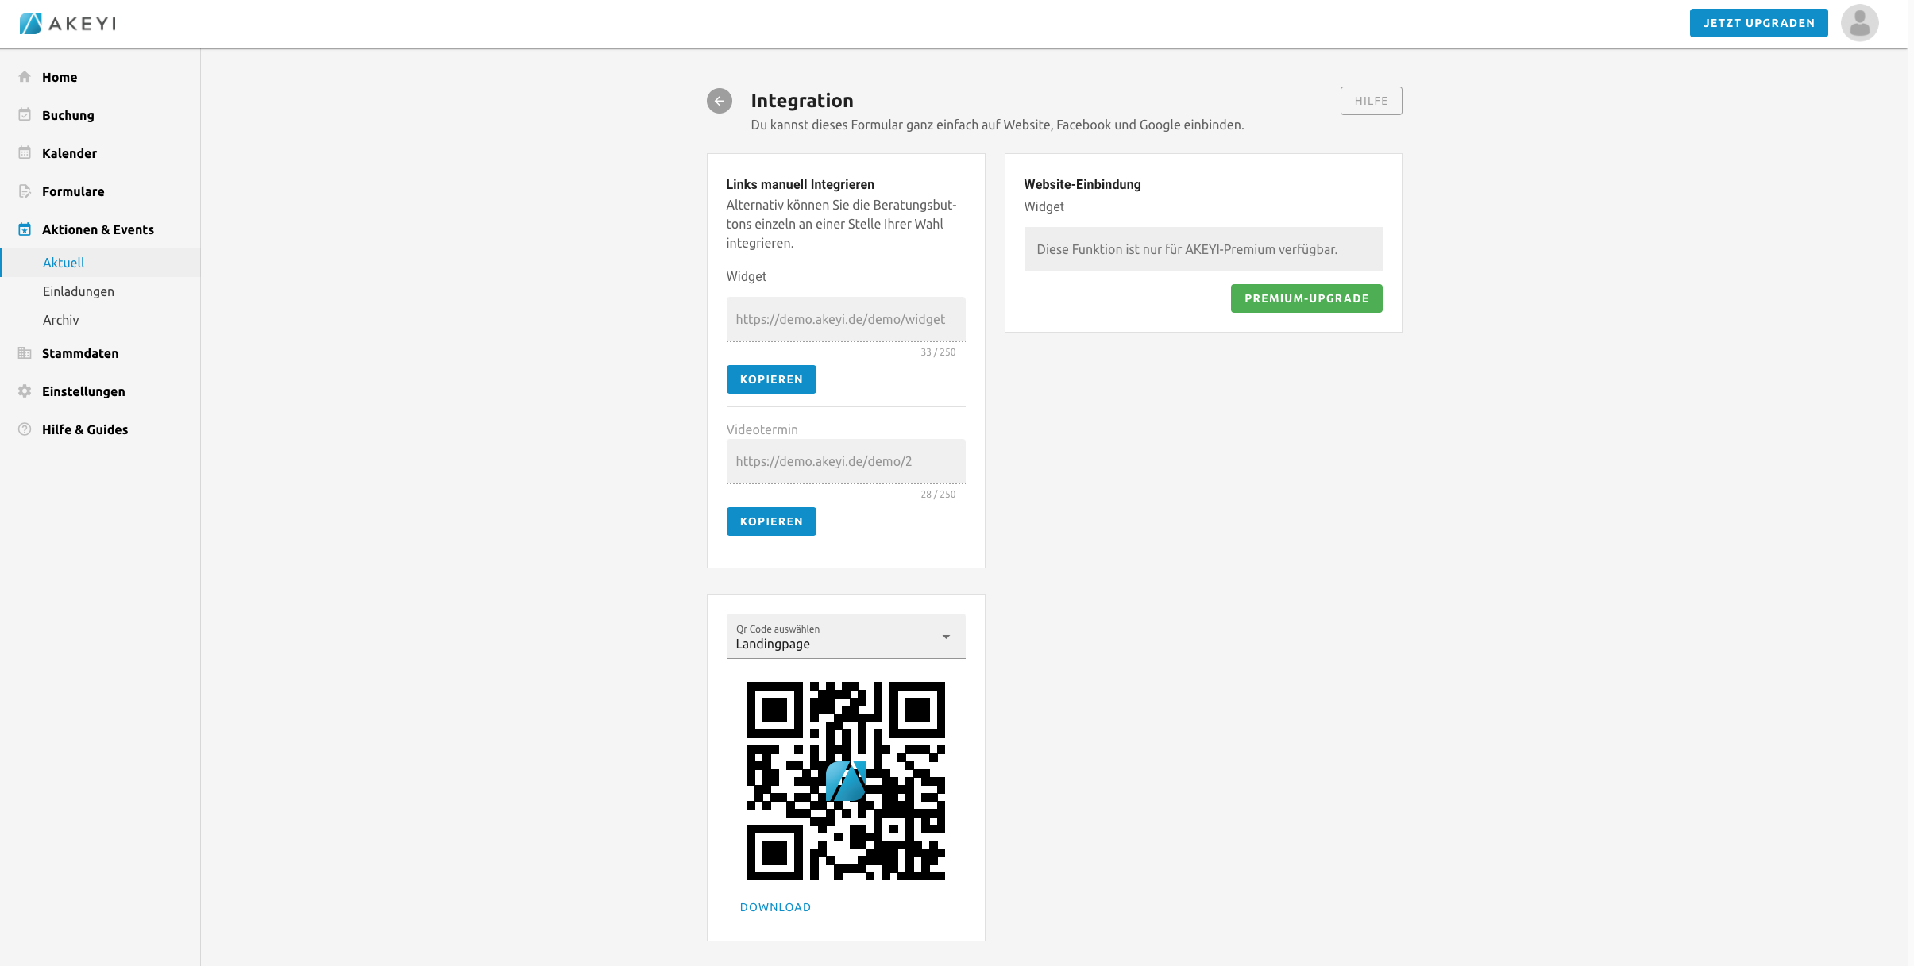Select the Aktuell submenu item
Image resolution: width=1914 pixels, height=966 pixels.
coord(64,263)
